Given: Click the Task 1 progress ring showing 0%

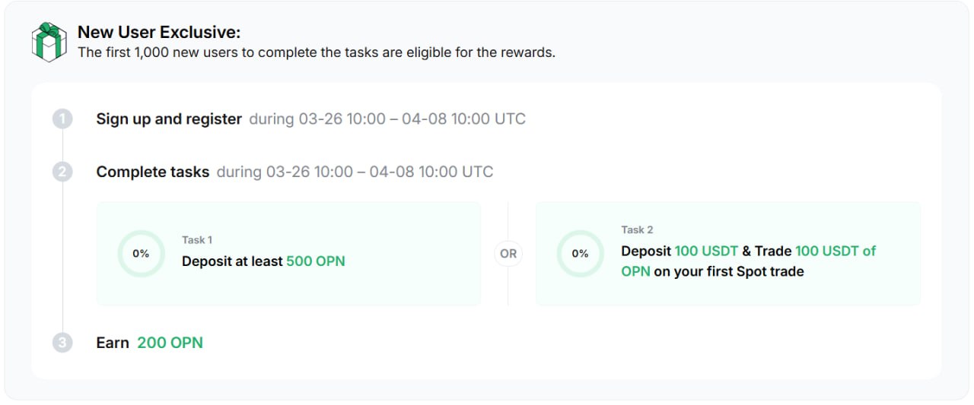Looking at the screenshot, I should click(x=141, y=254).
